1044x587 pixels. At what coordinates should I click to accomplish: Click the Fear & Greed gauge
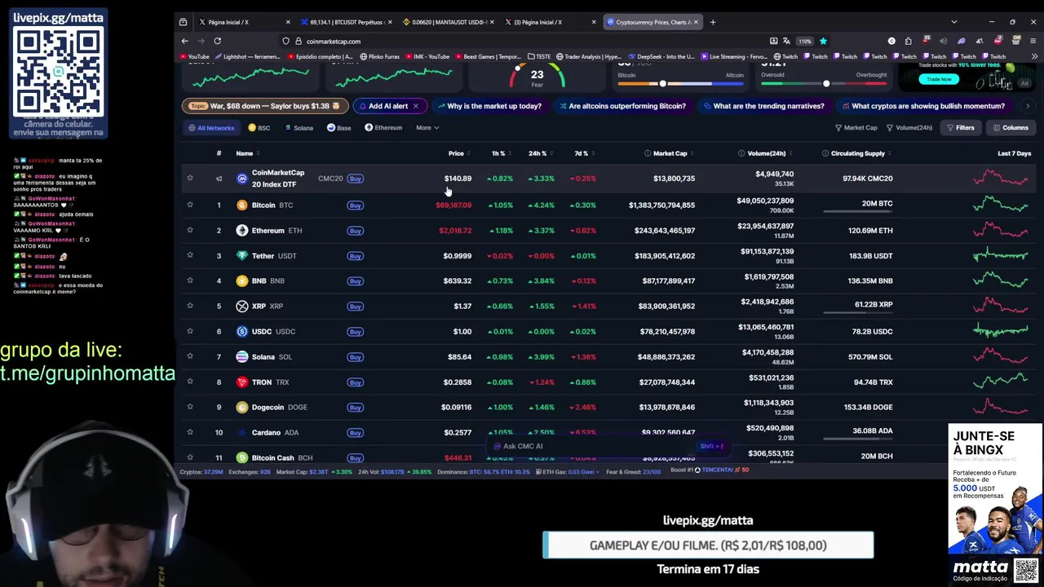pos(537,76)
